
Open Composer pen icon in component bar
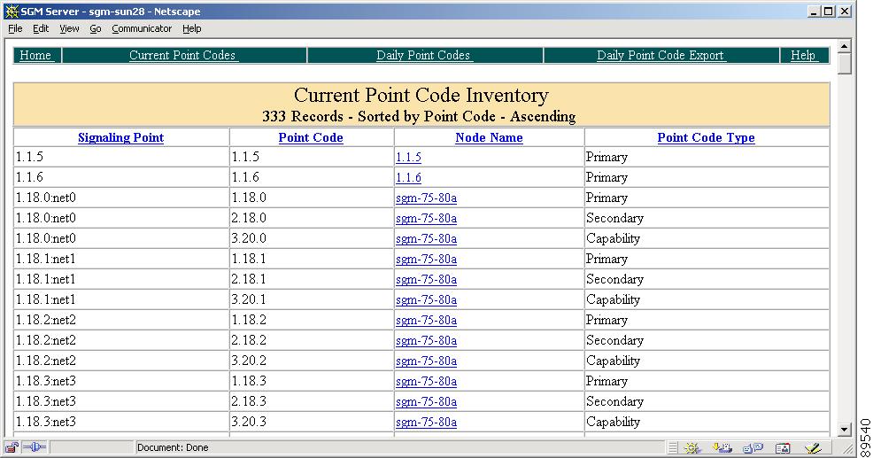[813, 448]
